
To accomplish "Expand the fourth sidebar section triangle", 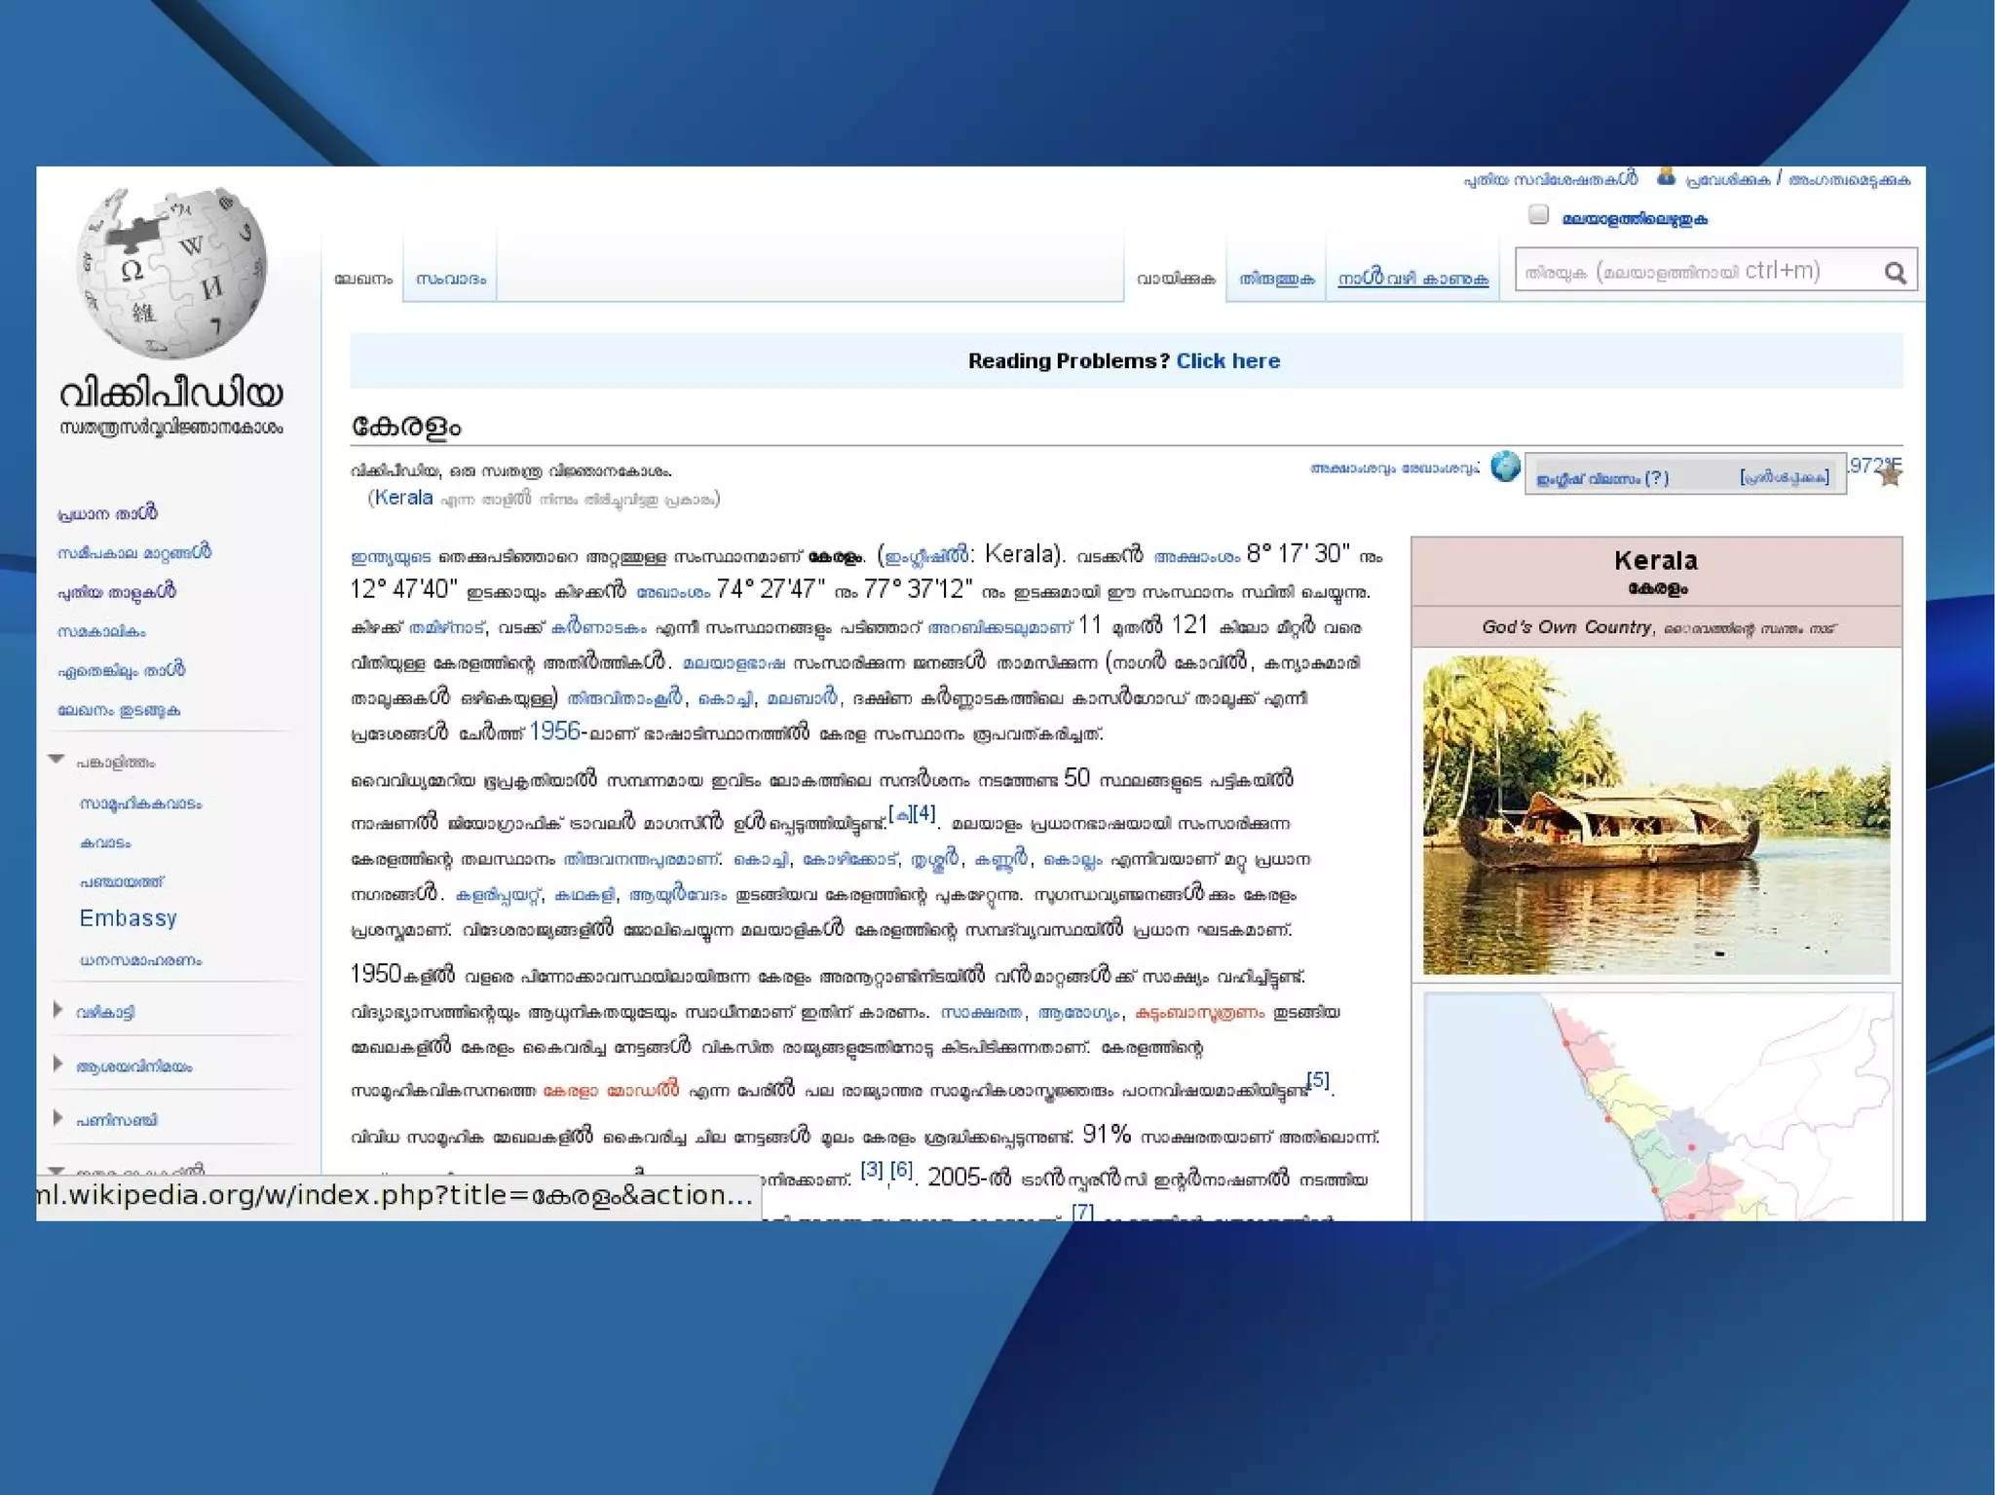I will [x=57, y=1118].
